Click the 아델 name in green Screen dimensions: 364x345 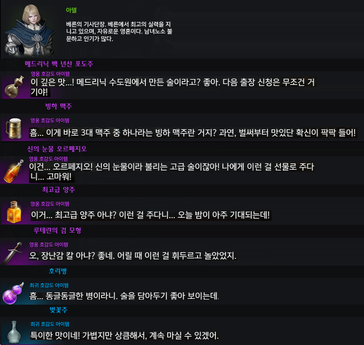pos(71,10)
